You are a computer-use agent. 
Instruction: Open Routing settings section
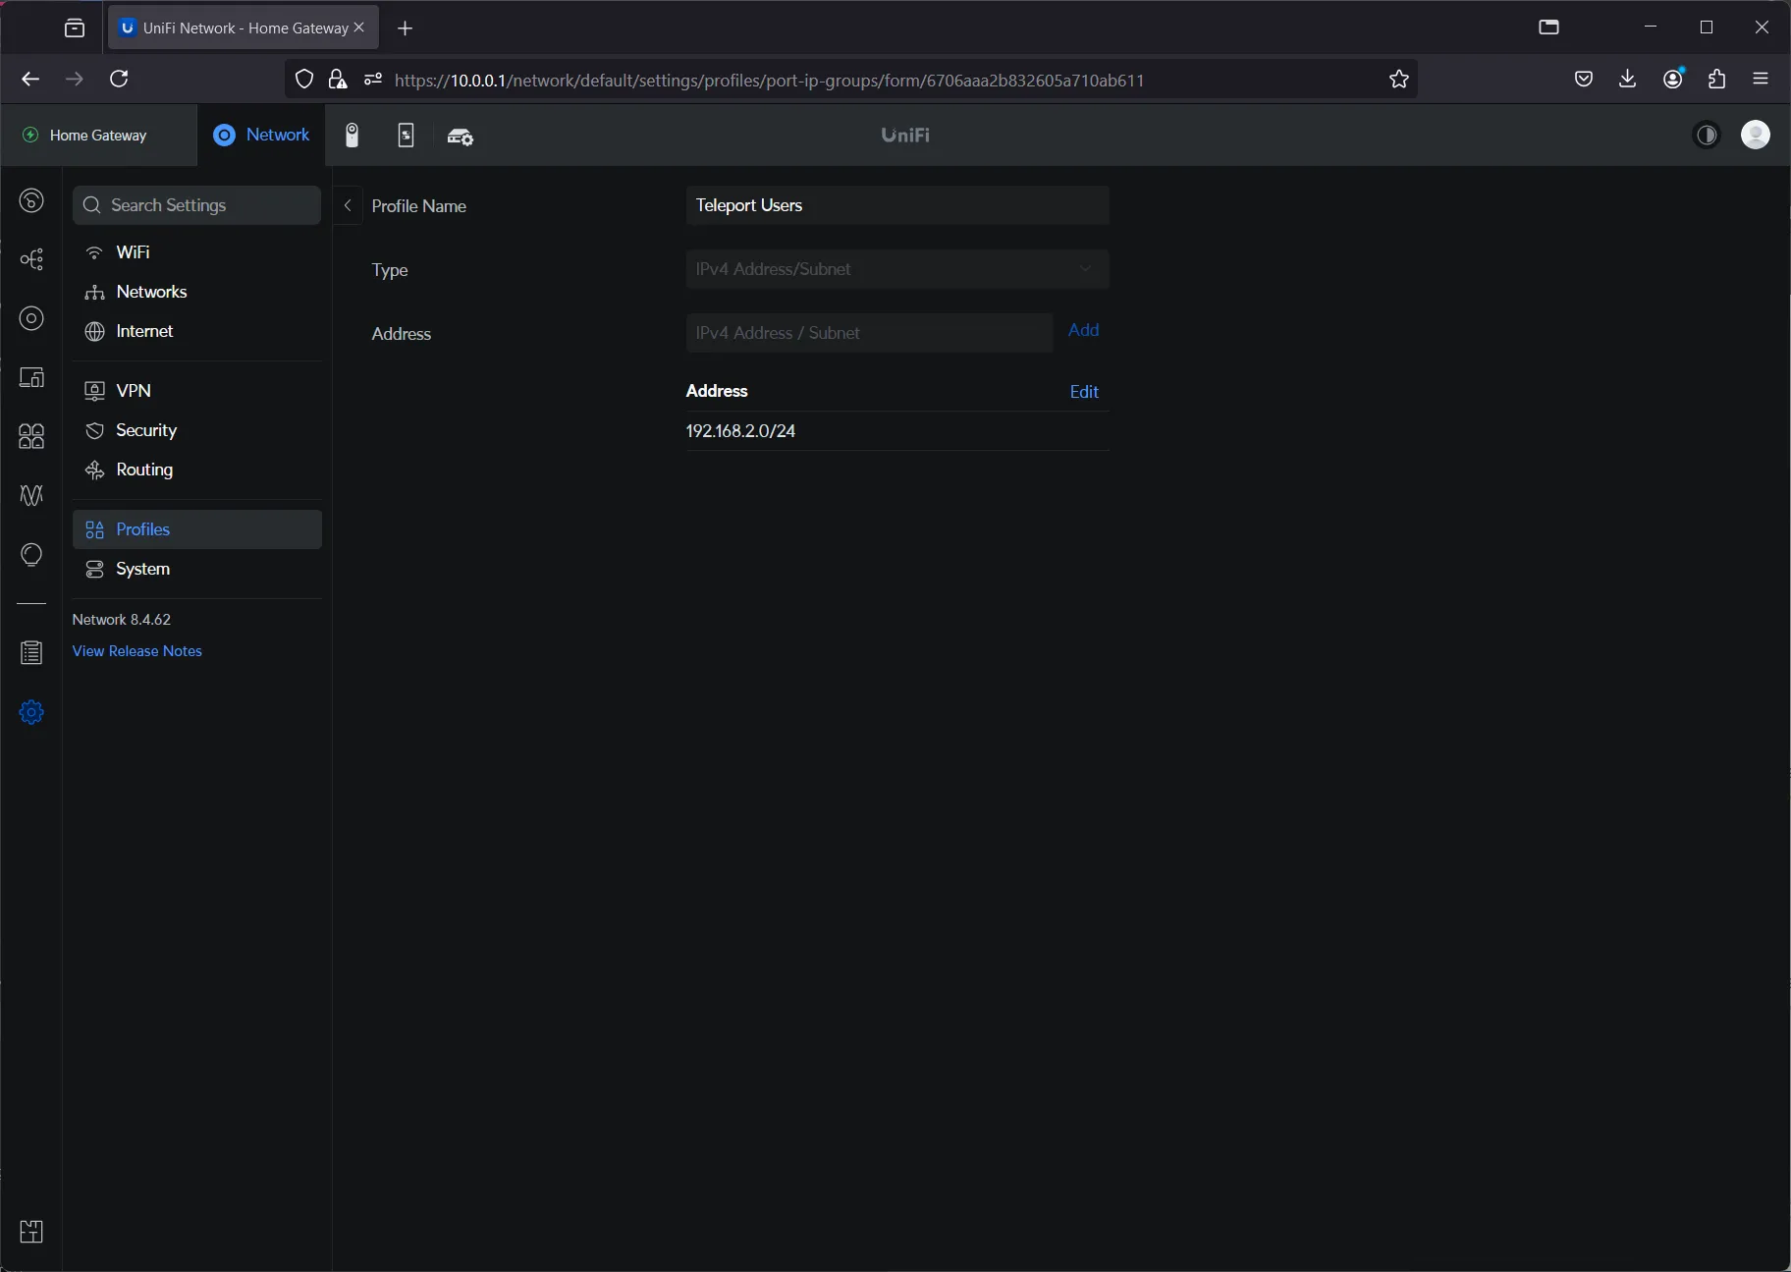click(197, 470)
